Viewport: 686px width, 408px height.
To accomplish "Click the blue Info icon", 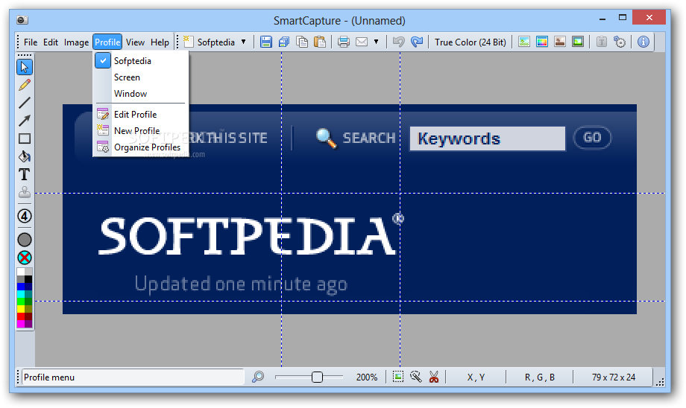I will tap(643, 42).
